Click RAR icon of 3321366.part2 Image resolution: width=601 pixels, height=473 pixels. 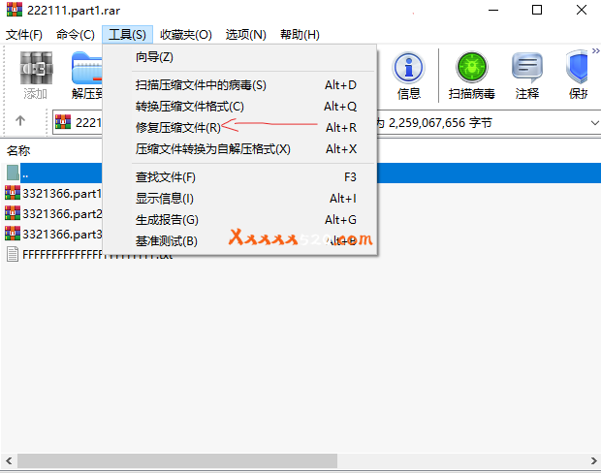click(x=13, y=213)
